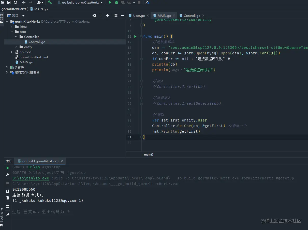Open the profiler run icon in toolbar
The height and width of the screenshot is (230, 308).
(129, 2)
